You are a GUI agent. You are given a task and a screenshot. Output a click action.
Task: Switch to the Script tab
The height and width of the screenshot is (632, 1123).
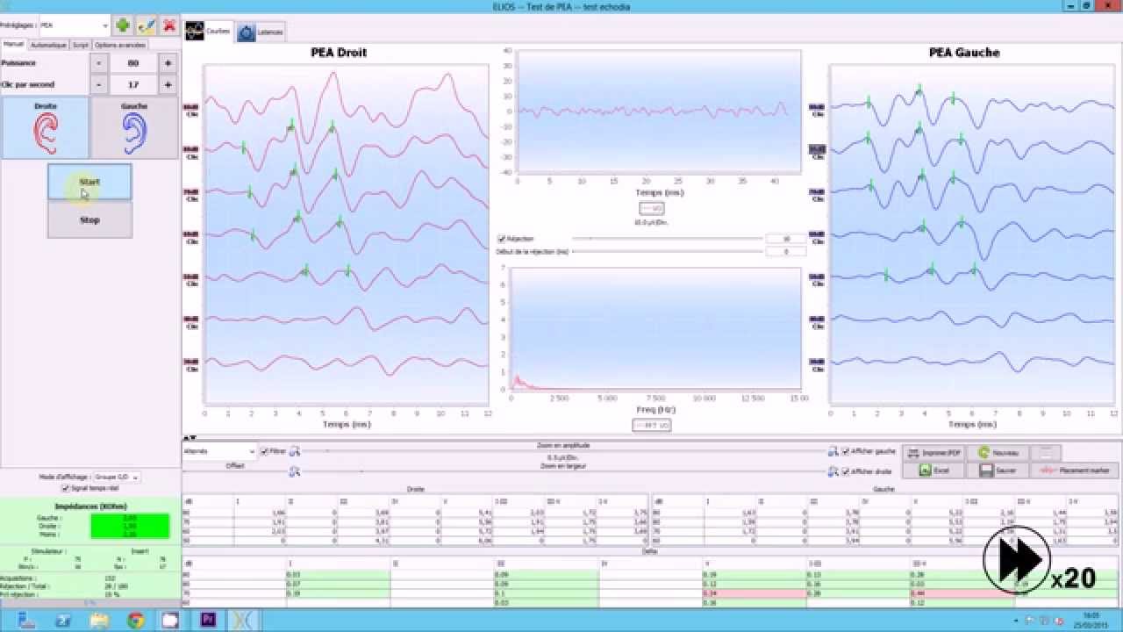click(x=81, y=45)
